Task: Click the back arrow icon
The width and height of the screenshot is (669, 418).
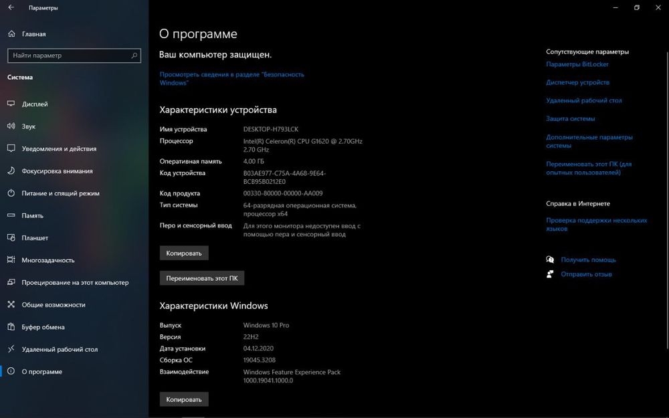Action: click(11, 7)
